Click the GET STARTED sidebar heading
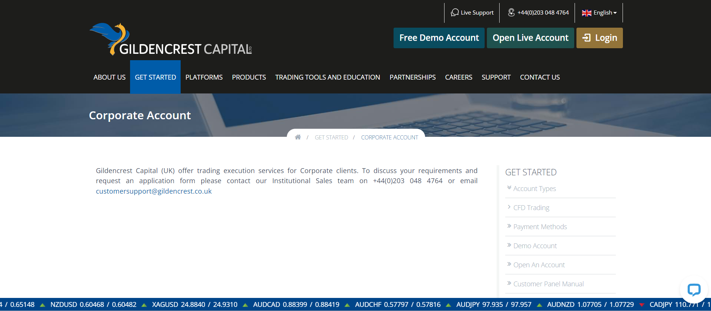Screen dimensions: 711x311 531,172
